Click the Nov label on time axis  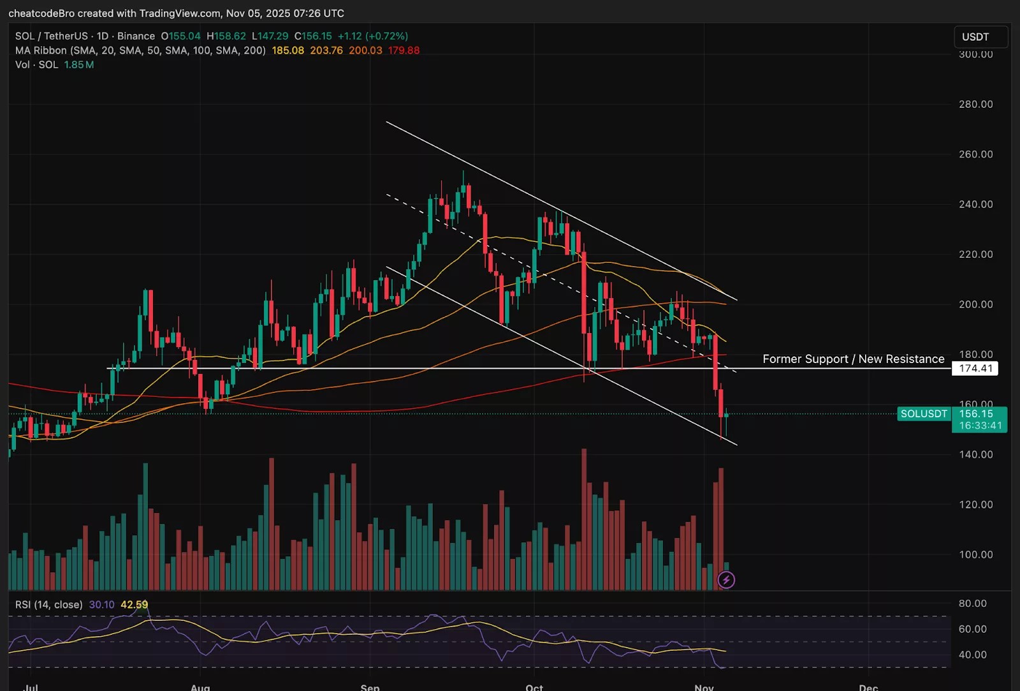pos(704,687)
